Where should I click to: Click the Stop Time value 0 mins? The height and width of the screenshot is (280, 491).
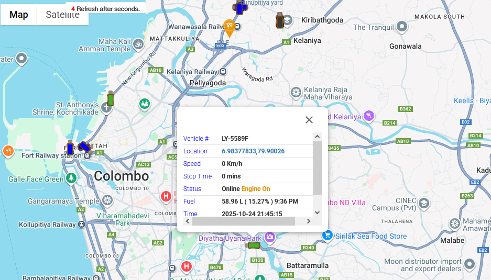[x=231, y=176]
